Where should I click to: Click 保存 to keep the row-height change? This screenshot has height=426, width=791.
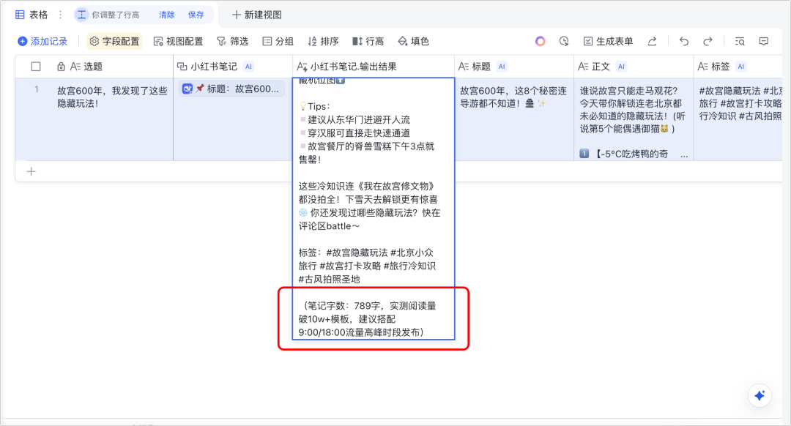[196, 15]
